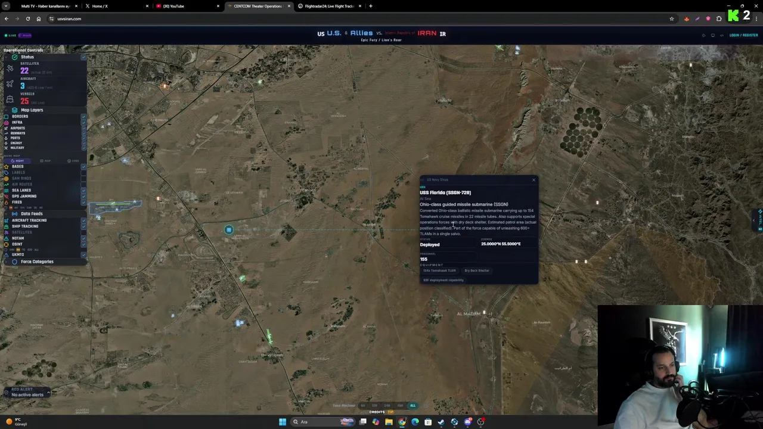Expand the Force Categories section
Viewport: 763px width, 429px height.
[6, 262]
